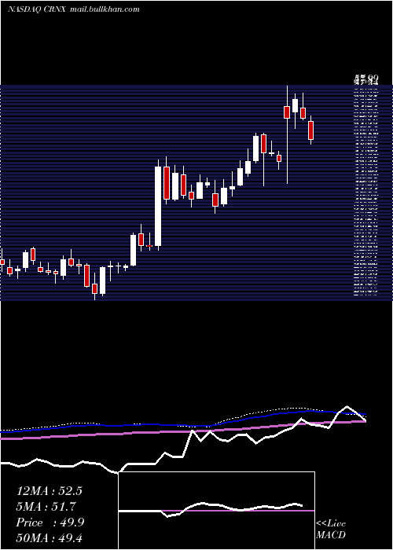
Task: Click the last red candlestick on the right
Action: pyautogui.click(x=310, y=130)
